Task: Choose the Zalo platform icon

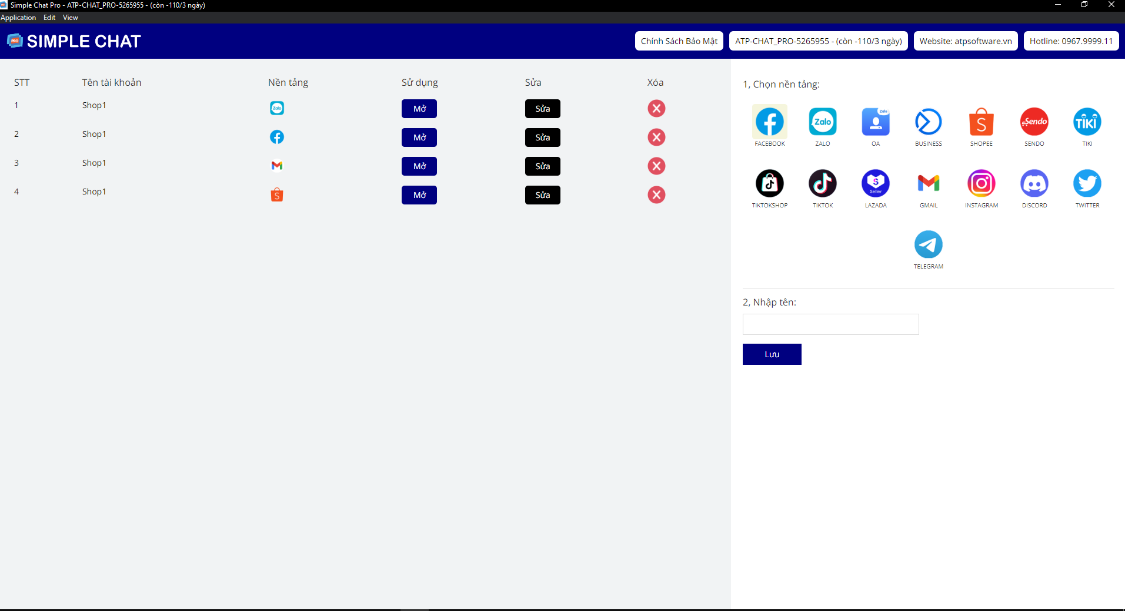Action: 822,122
